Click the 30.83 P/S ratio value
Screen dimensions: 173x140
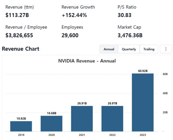pyautogui.click(x=124, y=15)
